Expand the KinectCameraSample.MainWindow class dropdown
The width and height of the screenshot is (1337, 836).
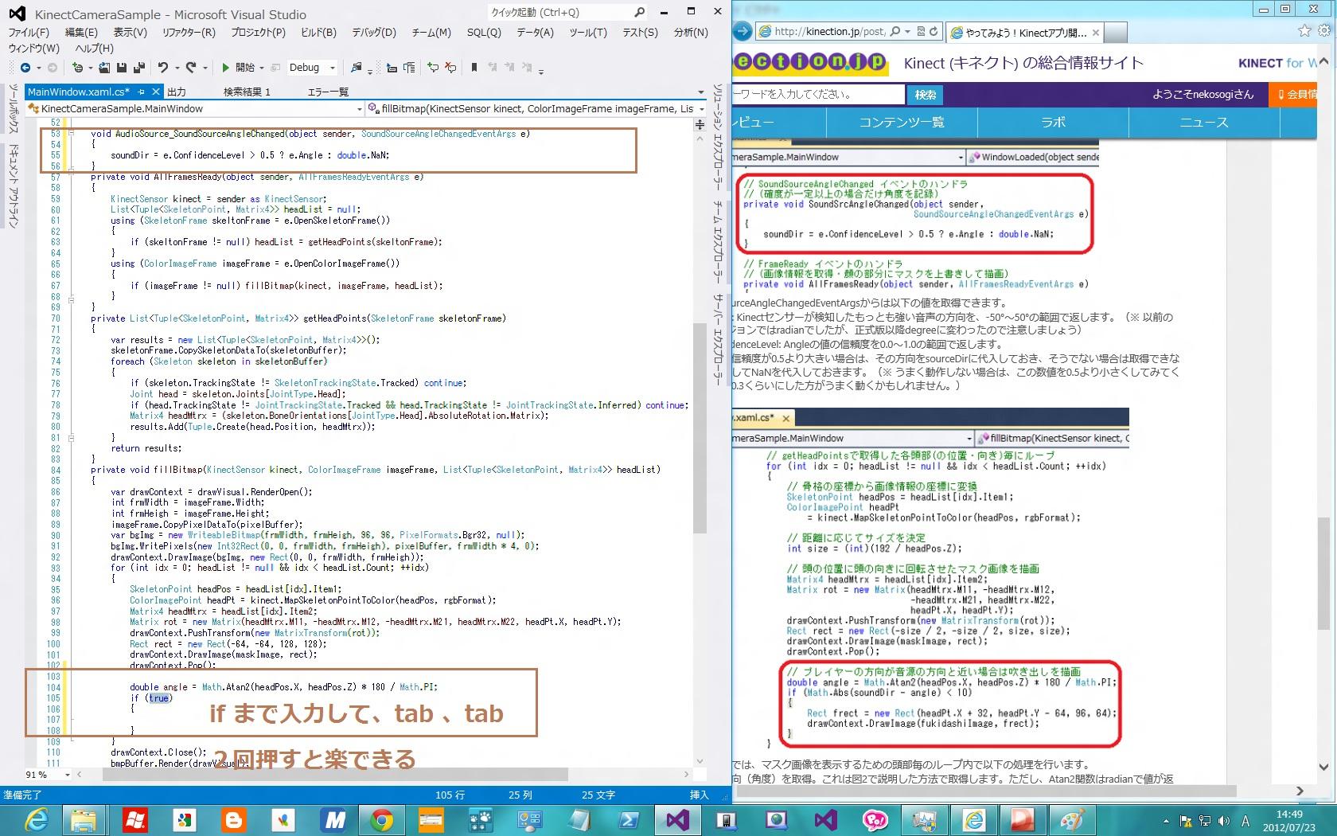coord(360,108)
